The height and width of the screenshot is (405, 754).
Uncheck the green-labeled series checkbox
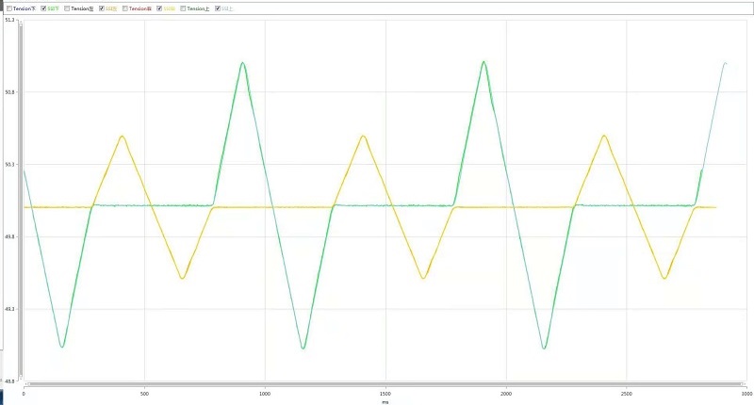[43, 8]
